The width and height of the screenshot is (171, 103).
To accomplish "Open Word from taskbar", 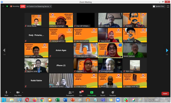I will click(x=65, y=100).
